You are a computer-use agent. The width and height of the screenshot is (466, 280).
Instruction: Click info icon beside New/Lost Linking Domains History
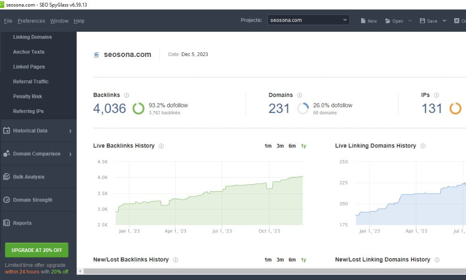(437, 260)
